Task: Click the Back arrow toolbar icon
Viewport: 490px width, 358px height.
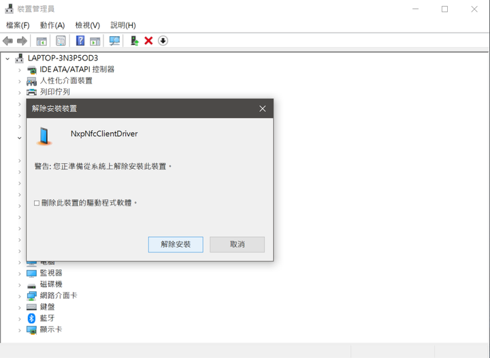Action: [x=7, y=41]
